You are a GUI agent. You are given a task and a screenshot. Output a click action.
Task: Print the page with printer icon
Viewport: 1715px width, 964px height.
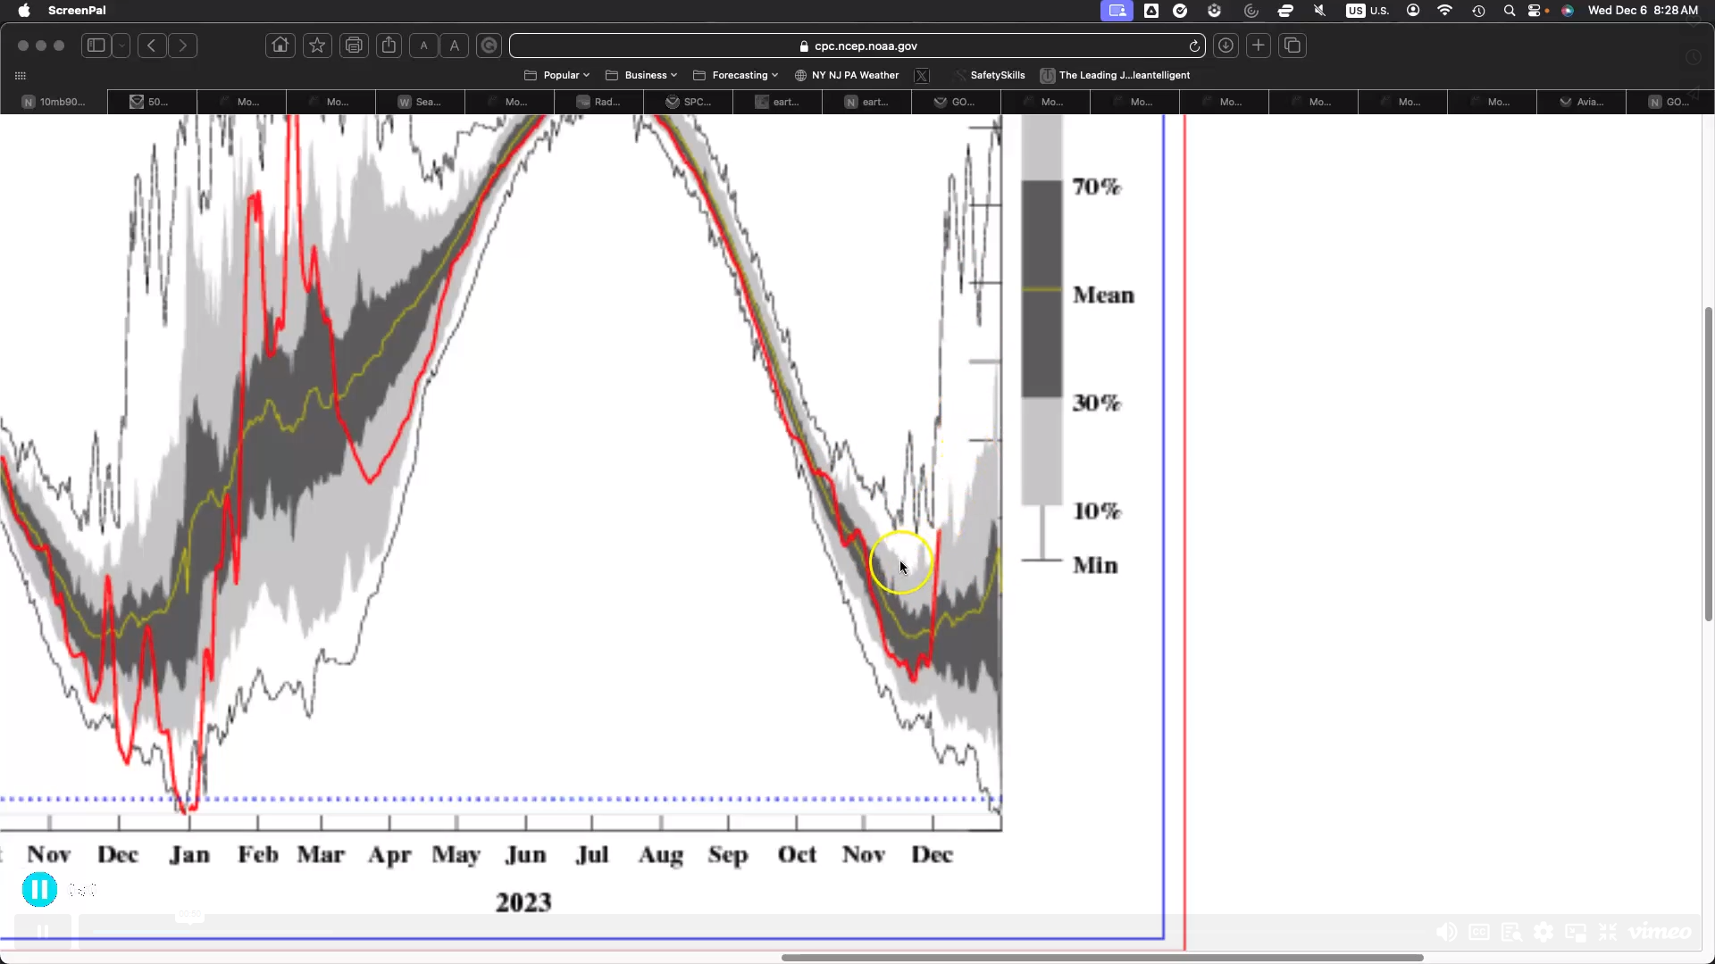click(x=354, y=46)
